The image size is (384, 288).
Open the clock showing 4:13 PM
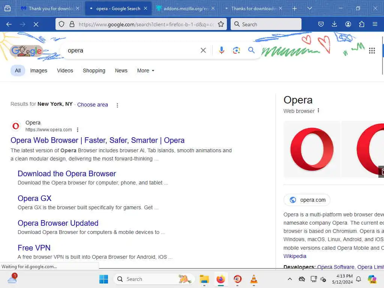(x=342, y=279)
